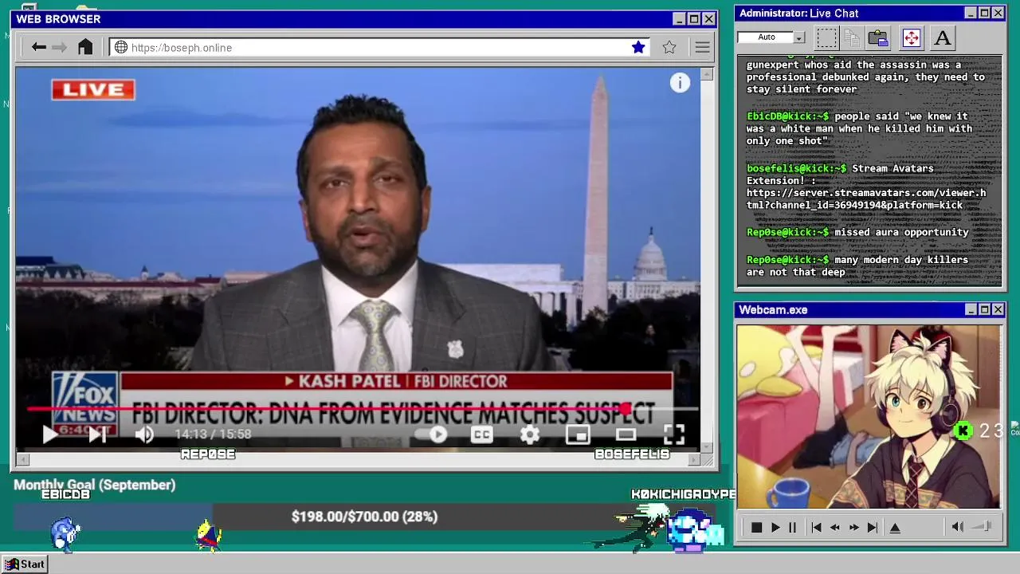Image resolution: width=1020 pixels, height=574 pixels.
Task: Click bosefelis@kick username in chat
Action: (x=796, y=168)
